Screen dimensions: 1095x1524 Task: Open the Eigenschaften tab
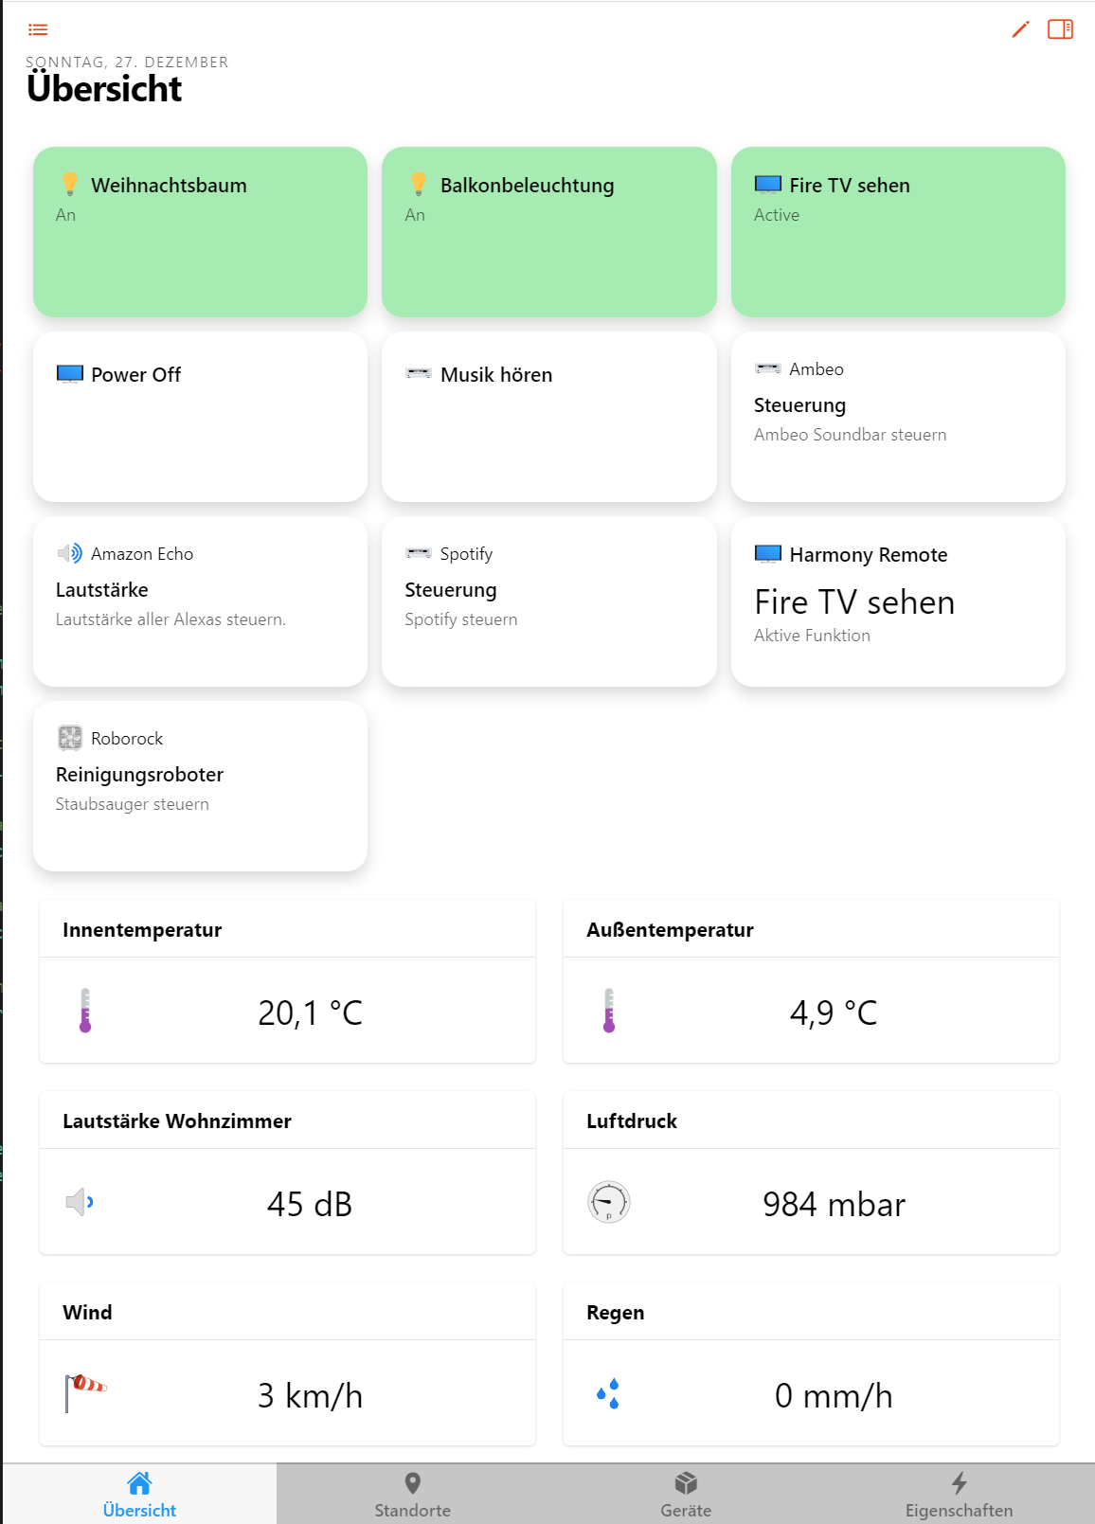pos(959,1495)
